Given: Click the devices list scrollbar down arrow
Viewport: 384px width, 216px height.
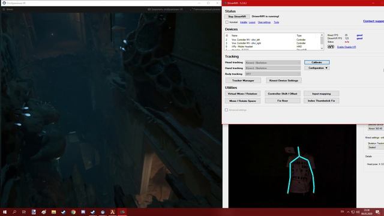Looking at the screenshot, I should 322,49.
